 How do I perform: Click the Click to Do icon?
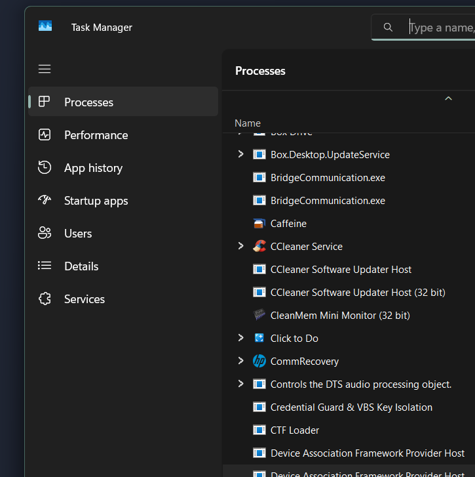259,338
